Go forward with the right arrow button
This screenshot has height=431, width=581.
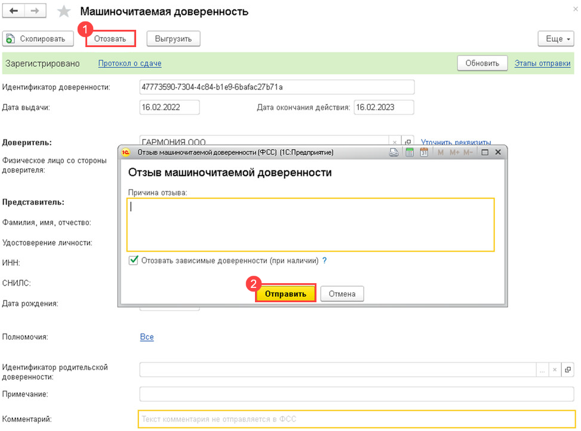[x=35, y=11]
